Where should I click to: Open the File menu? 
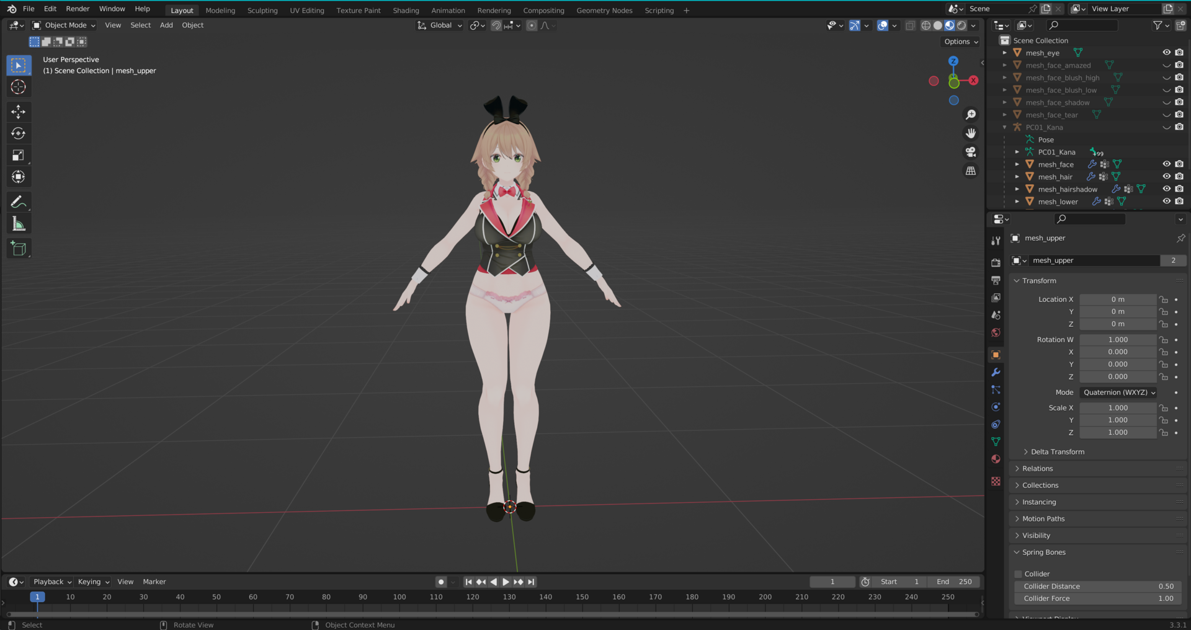point(29,9)
